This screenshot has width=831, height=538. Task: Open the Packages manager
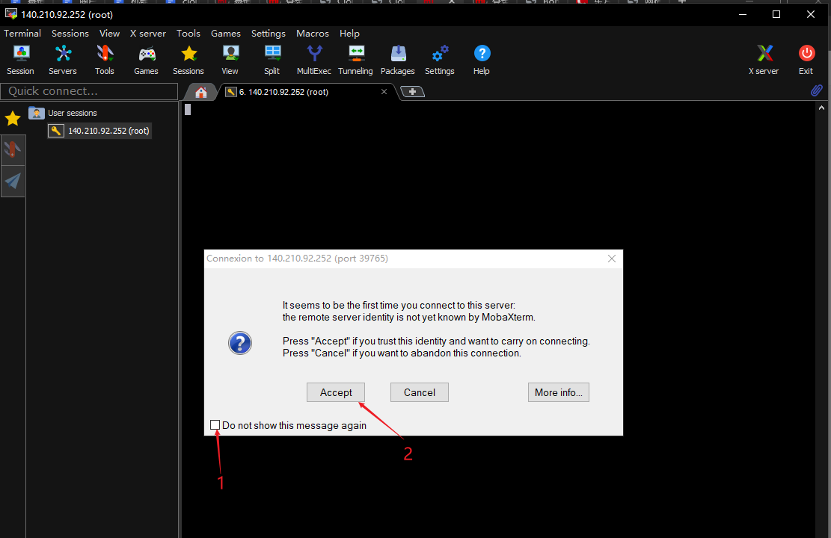tap(397, 59)
